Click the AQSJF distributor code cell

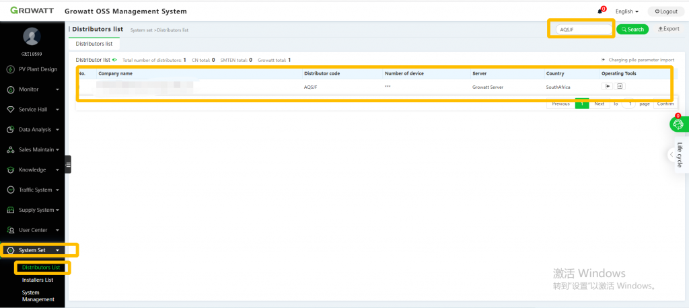coord(311,87)
